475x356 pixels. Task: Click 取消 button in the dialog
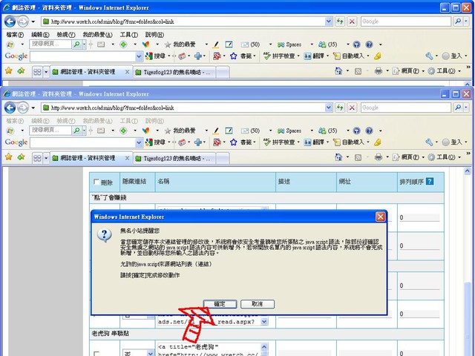(258, 304)
